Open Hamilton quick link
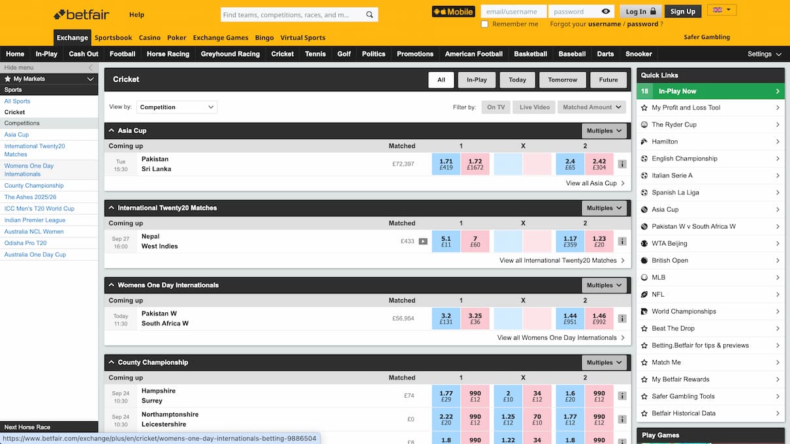Image resolution: width=790 pixels, height=444 pixels. coord(710,141)
